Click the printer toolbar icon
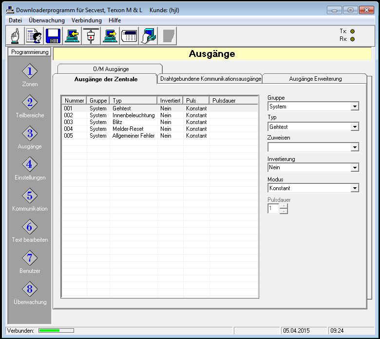Image resolution: width=380 pixels, height=339 pixels. tap(148, 36)
